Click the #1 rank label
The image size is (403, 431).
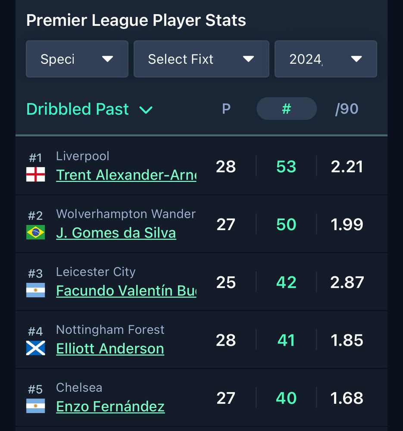(x=35, y=158)
